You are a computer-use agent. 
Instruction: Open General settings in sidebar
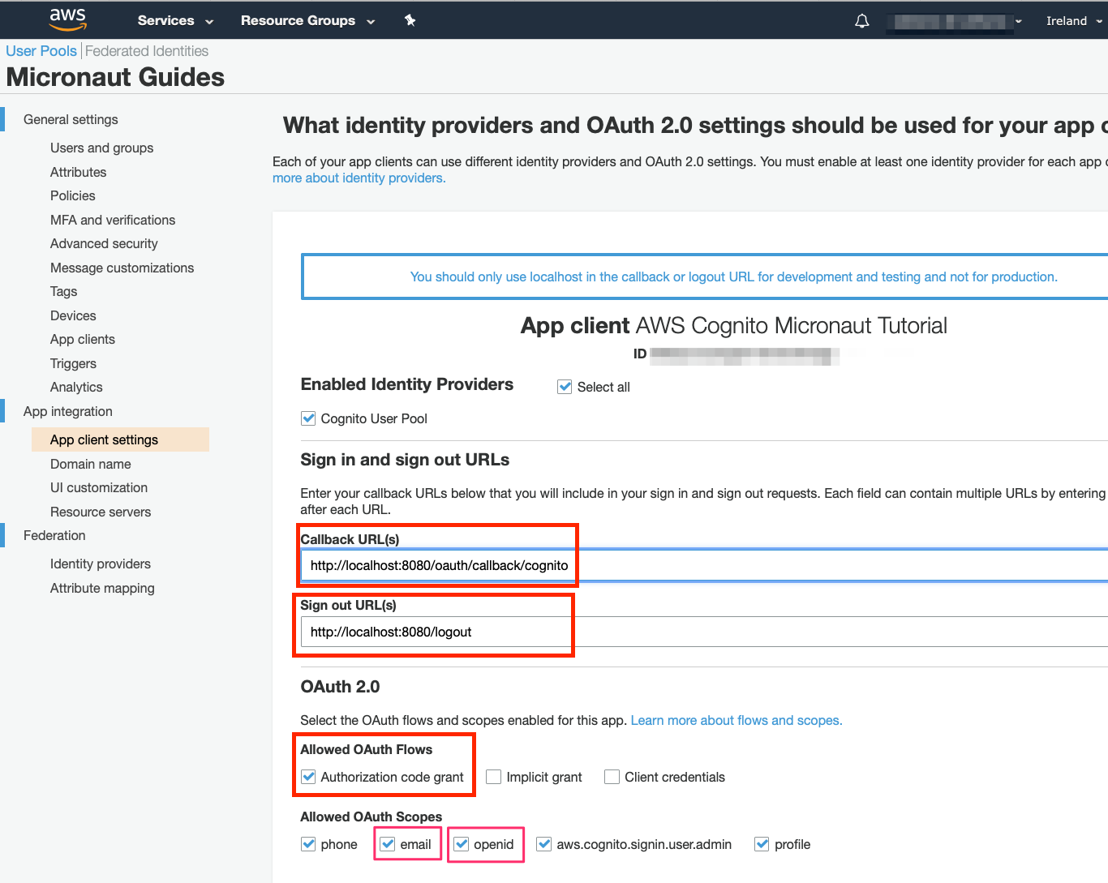[71, 119]
